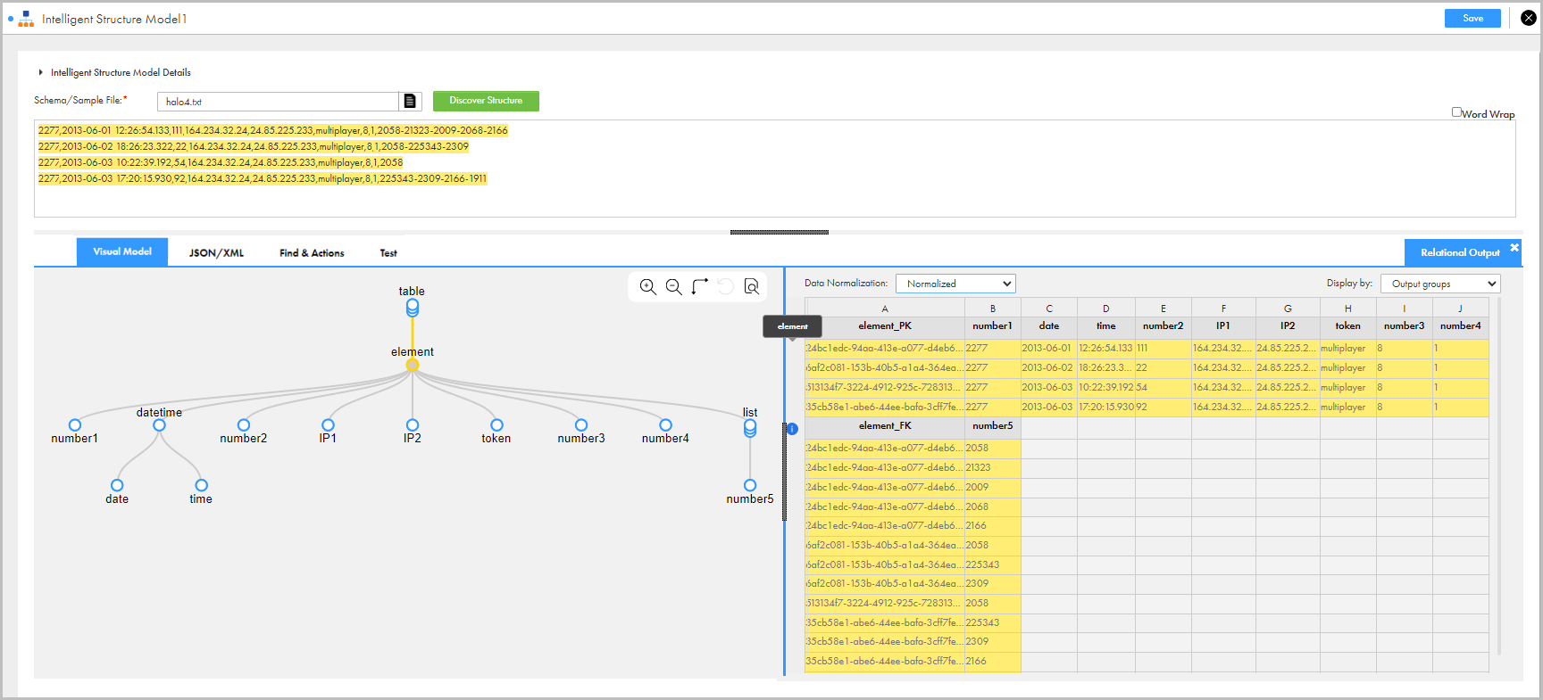
Task: Select the yellow element node
Action: (413, 365)
